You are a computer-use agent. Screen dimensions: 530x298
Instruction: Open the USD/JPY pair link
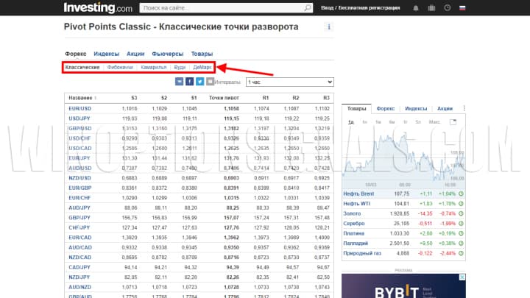coord(79,118)
